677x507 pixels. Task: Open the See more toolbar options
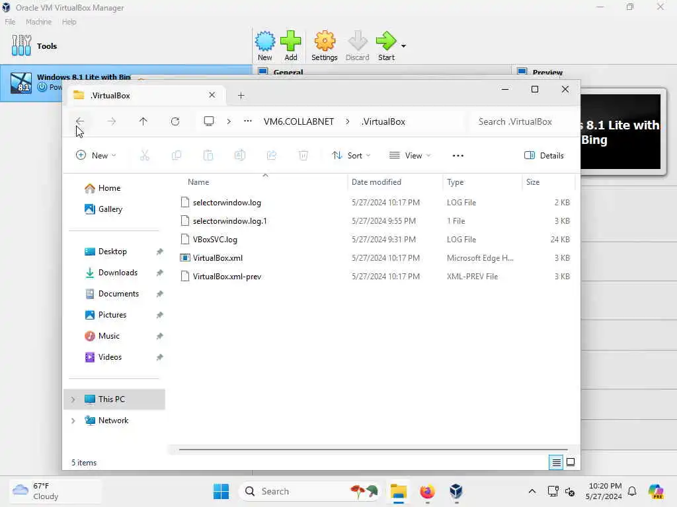(458, 156)
